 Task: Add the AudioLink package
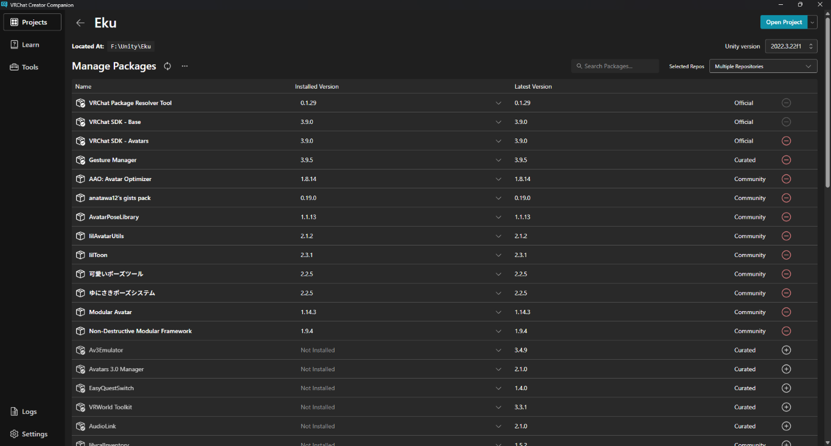click(786, 426)
